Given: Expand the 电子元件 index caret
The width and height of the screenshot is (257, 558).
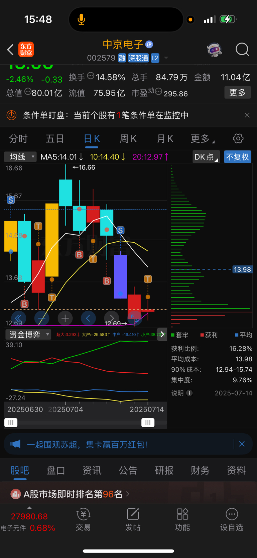Looking at the screenshot, I should 29,508.
